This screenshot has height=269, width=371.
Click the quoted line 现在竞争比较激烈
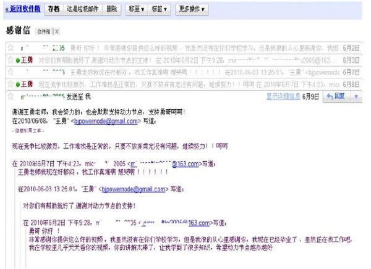coord(120,146)
